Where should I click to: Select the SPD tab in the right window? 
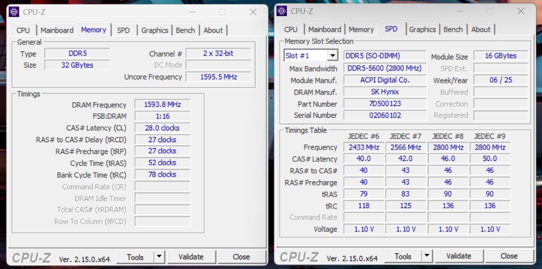391,29
